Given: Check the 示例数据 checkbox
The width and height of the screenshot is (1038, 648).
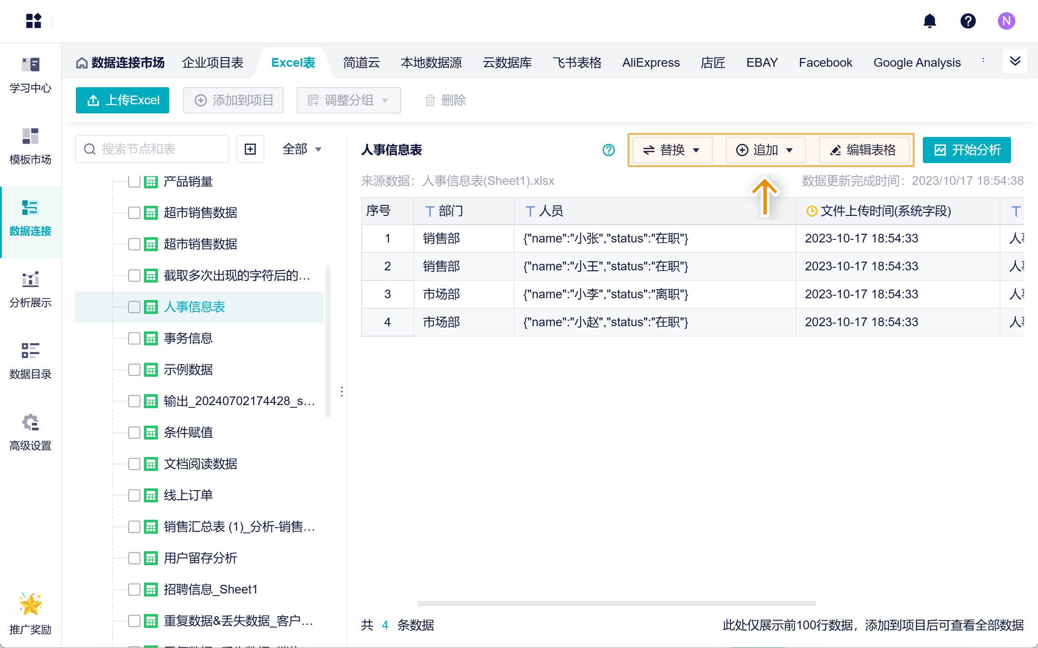Looking at the screenshot, I should coord(134,370).
